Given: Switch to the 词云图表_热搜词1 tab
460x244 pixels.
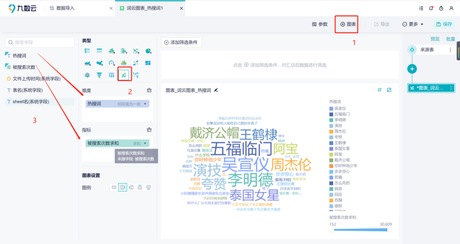Looking at the screenshot, I should click(145, 8).
